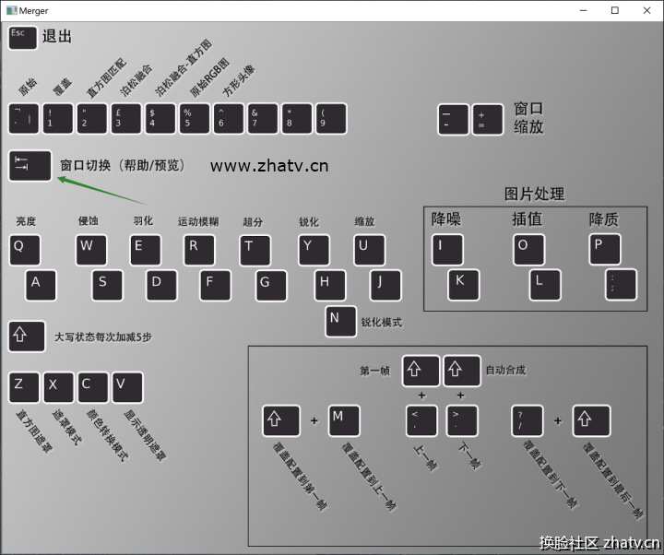The width and height of the screenshot is (664, 555).
Task: Click the semicolon key below P
Action: (x=622, y=285)
